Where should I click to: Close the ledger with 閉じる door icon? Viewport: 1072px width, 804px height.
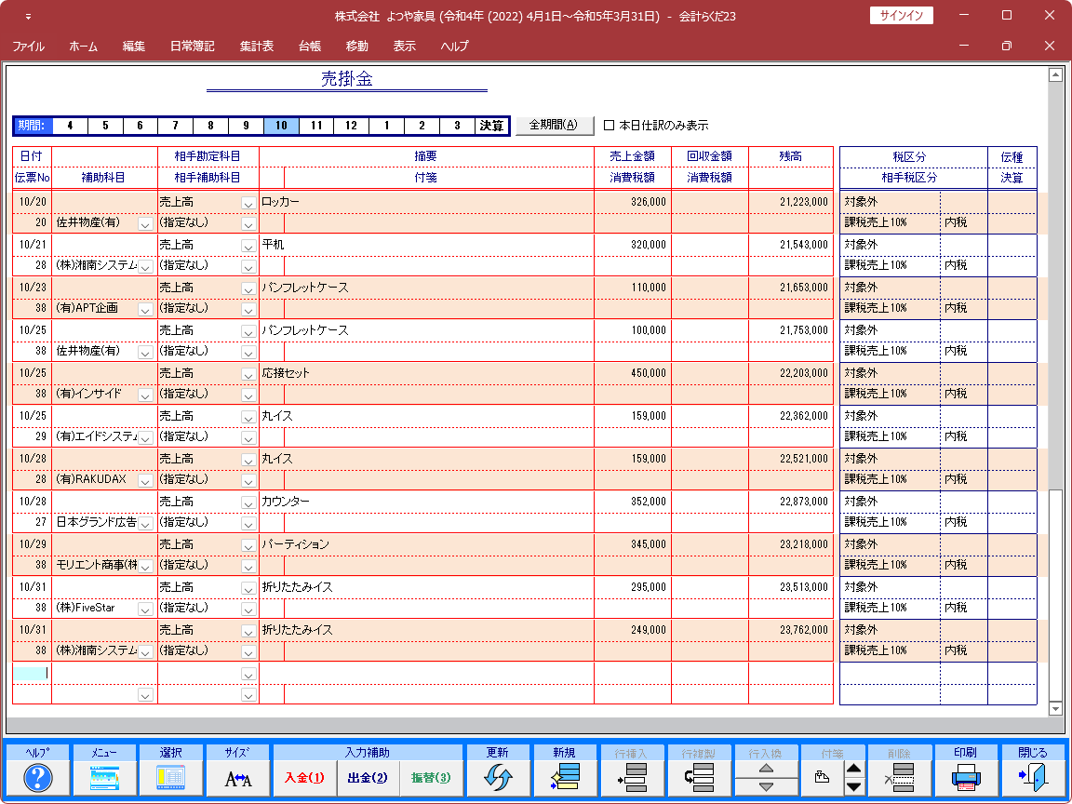[x=1032, y=779]
